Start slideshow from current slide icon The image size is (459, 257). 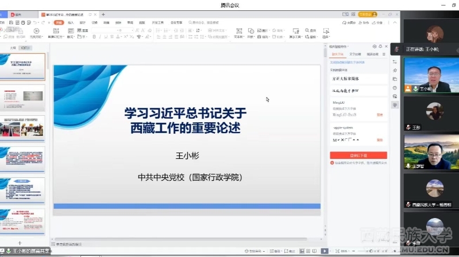pyautogui.click(x=36, y=32)
